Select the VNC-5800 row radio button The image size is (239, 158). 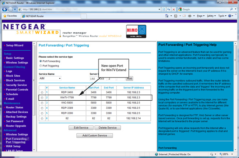[x=42, y=103]
